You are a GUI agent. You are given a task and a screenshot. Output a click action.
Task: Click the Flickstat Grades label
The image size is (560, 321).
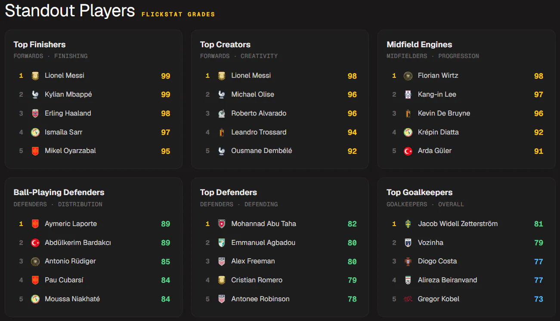click(x=178, y=14)
